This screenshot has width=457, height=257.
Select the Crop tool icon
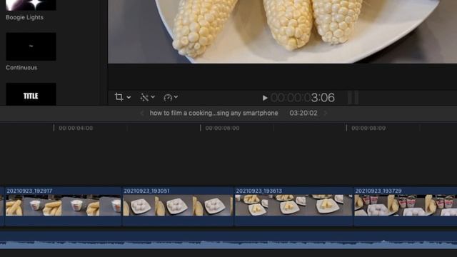point(119,97)
